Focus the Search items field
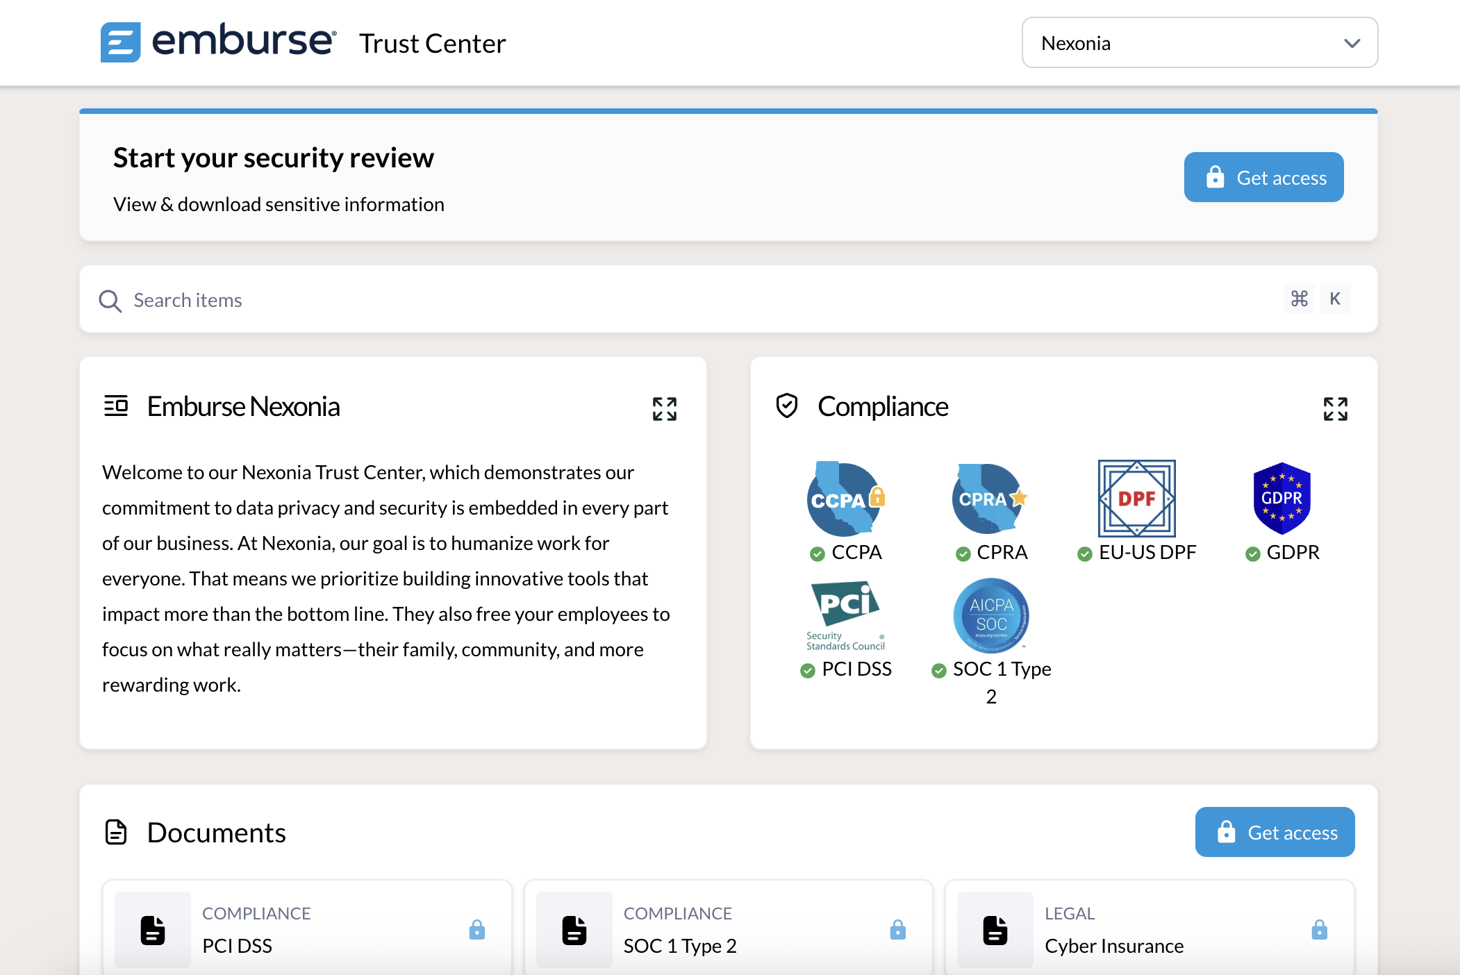The height and width of the screenshot is (975, 1460). pos(728,299)
